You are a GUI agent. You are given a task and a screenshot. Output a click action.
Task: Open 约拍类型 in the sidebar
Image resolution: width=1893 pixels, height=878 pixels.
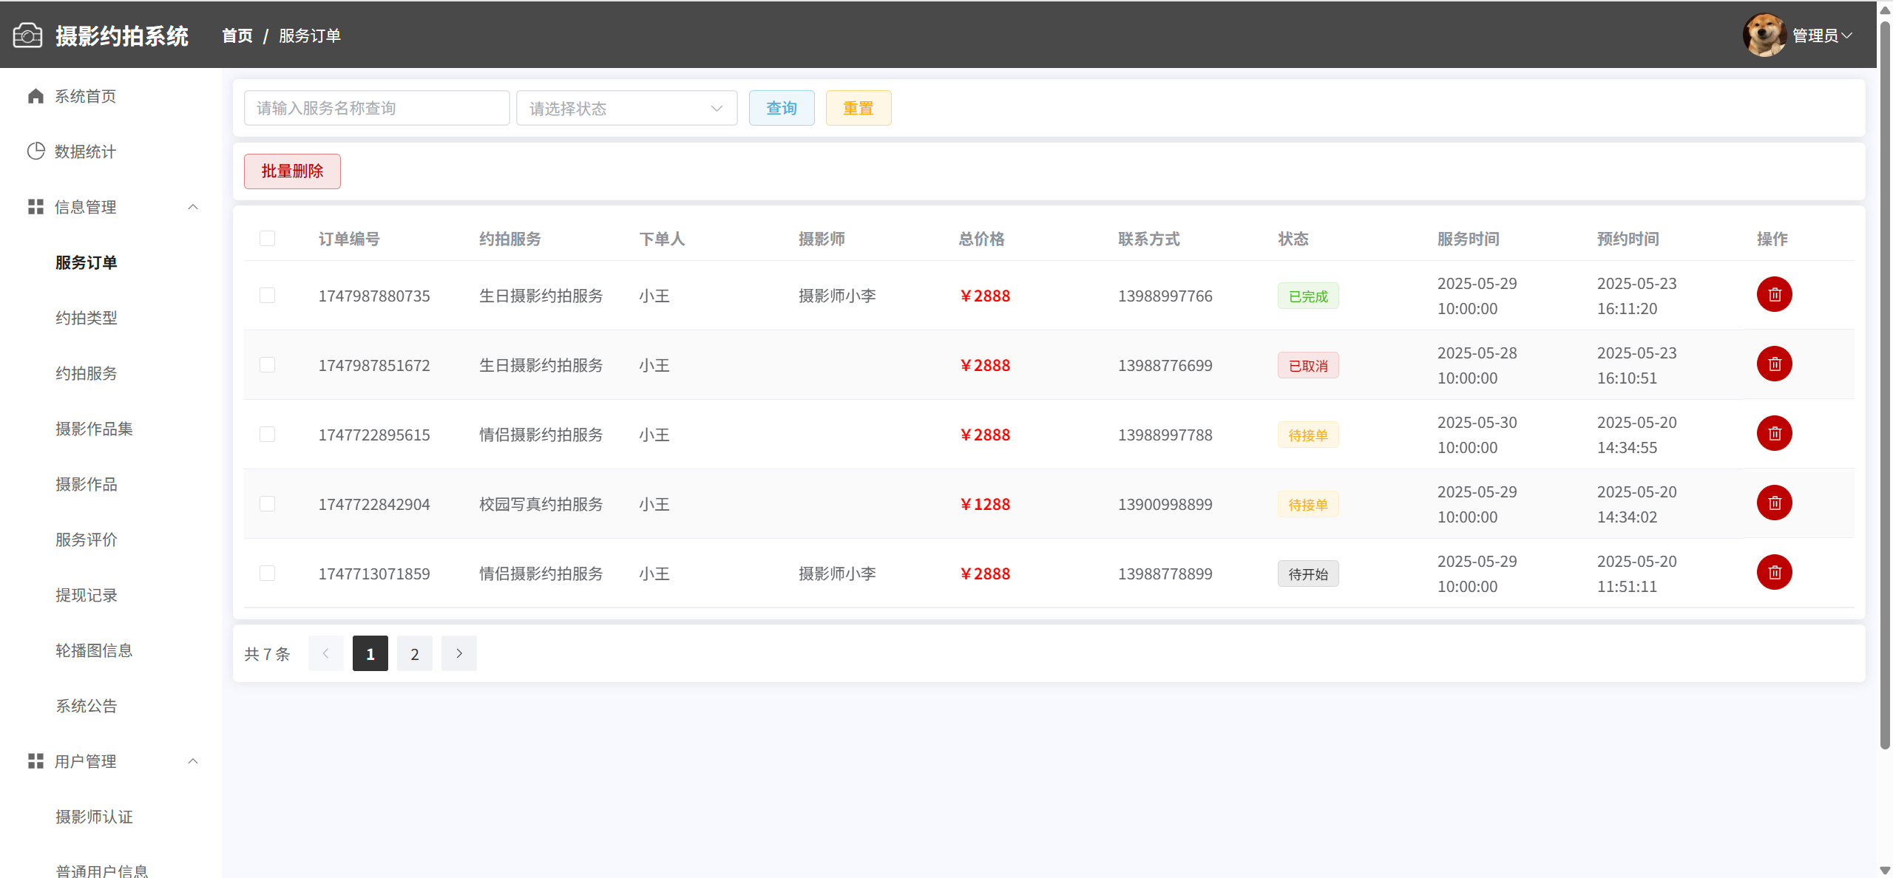pos(87,318)
